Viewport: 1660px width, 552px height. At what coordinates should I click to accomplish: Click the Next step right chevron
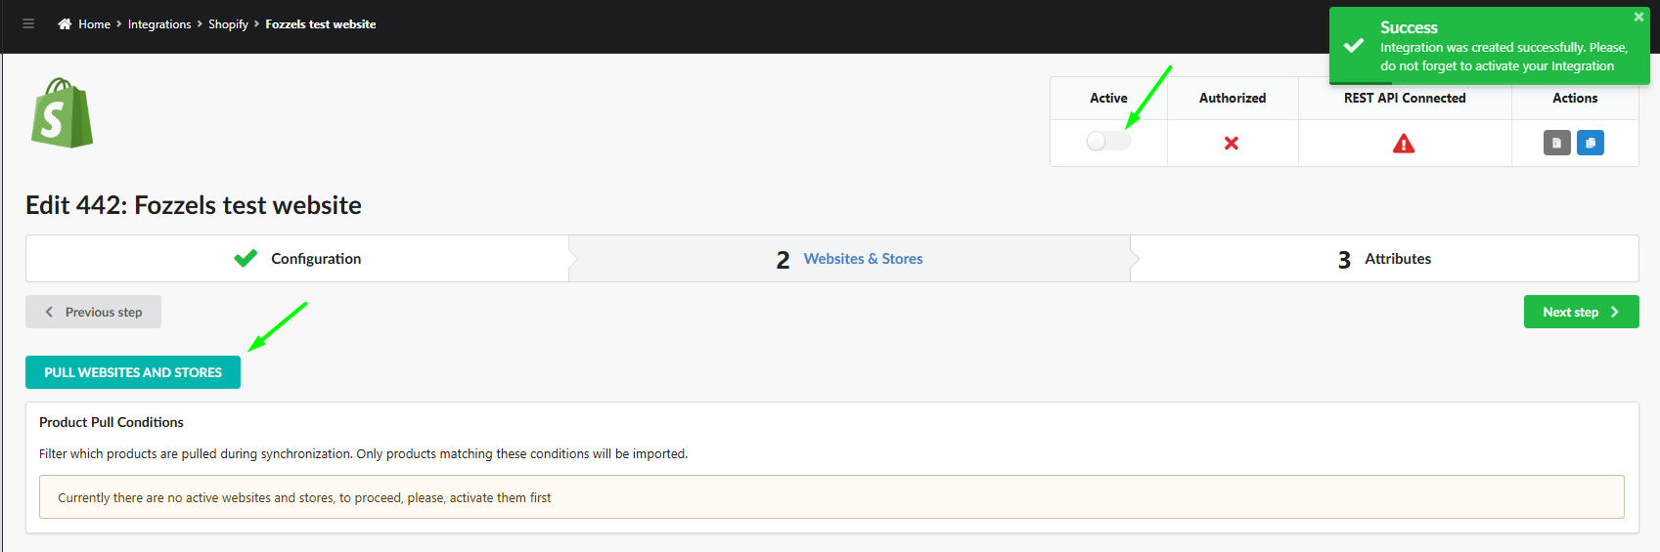point(1615,312)
